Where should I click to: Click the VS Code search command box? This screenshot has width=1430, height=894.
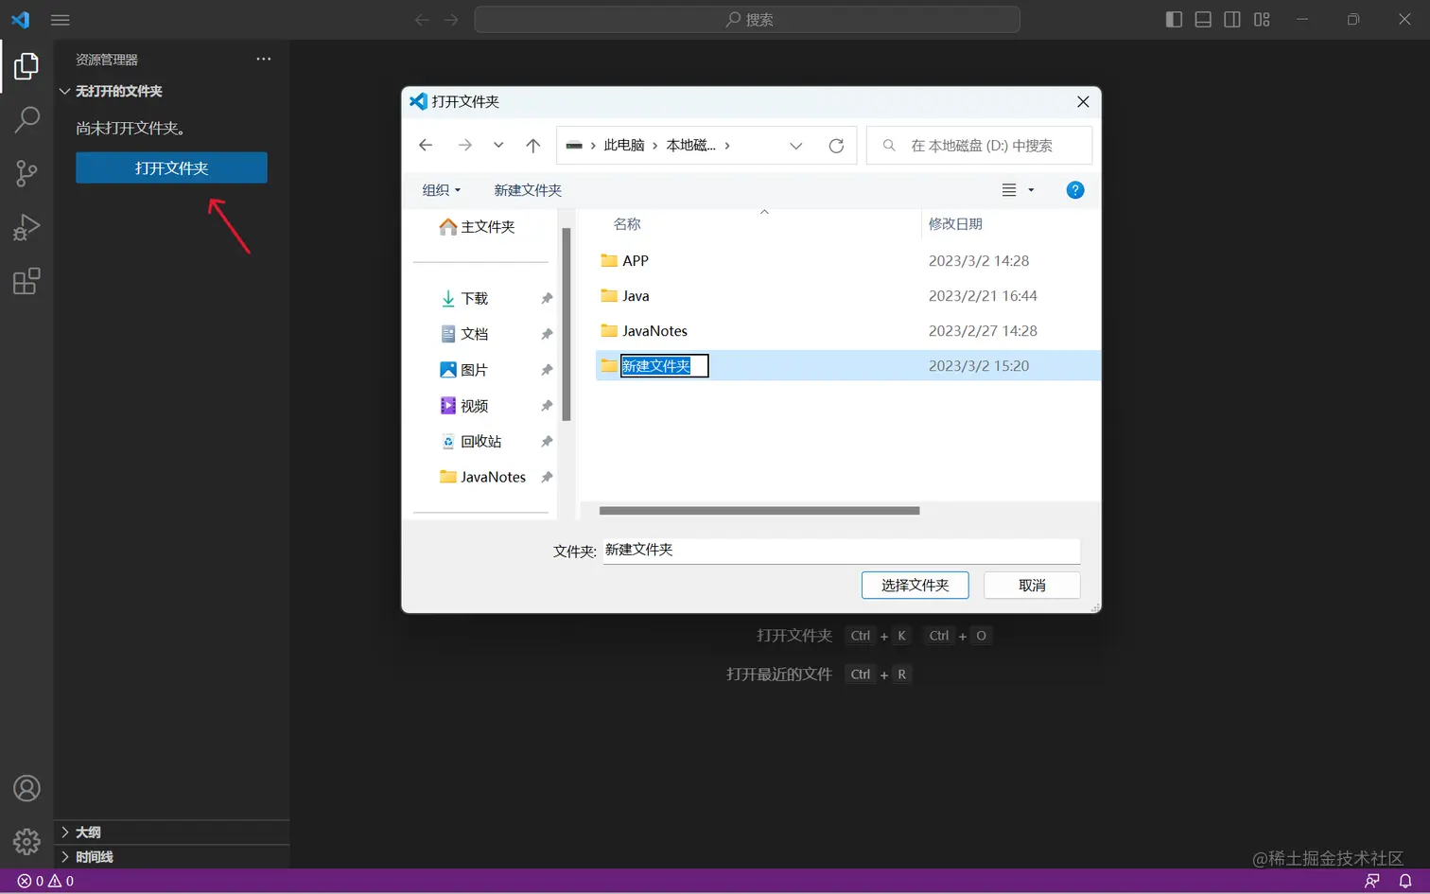click(x=747, y=20)
